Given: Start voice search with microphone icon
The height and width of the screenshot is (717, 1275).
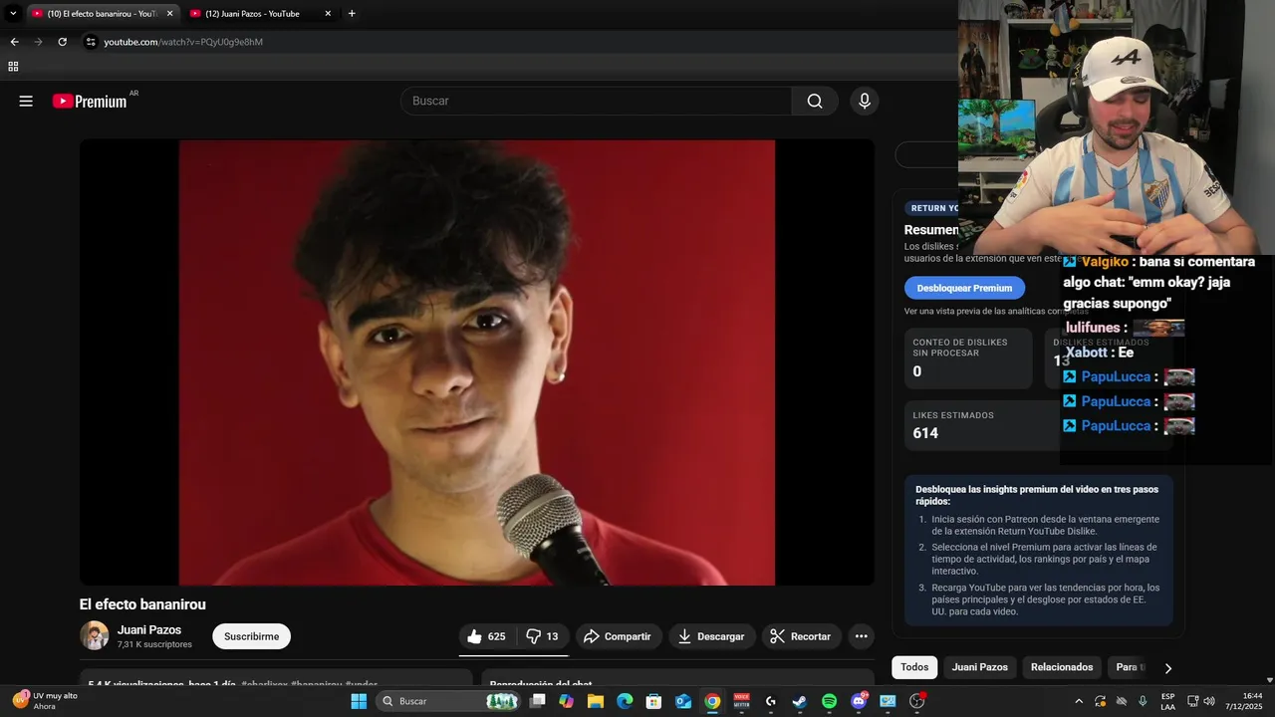Looking at the screenshot, I should (864, 101).
